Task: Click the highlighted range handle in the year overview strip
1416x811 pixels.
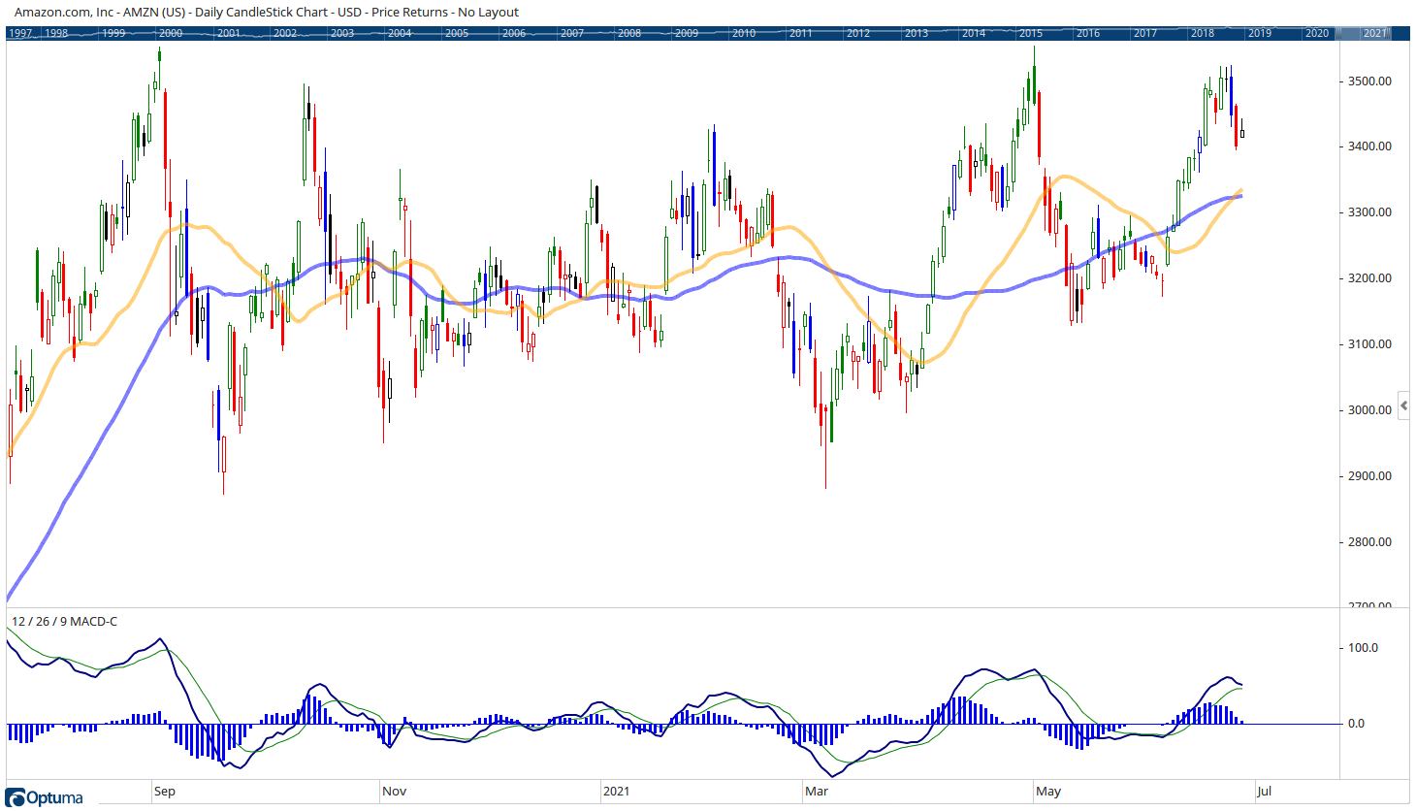Action: click(x=1364, y=33)
